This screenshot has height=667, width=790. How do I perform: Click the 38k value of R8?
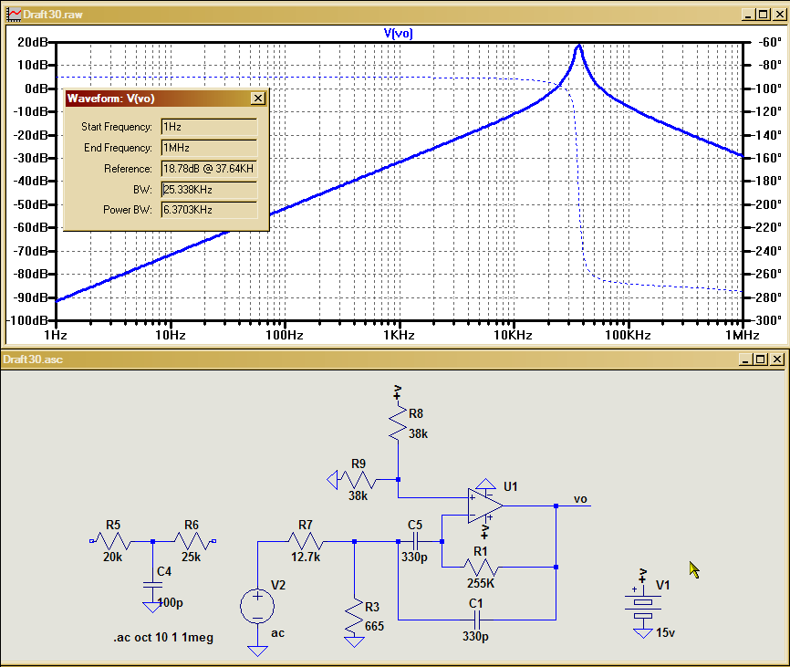tap(418, 433)
